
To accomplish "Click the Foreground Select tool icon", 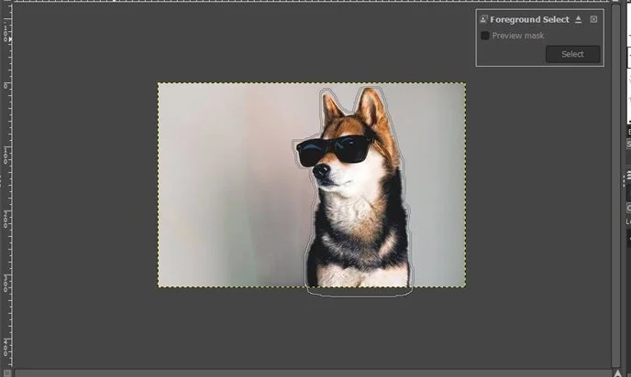I will click(483, 19).
